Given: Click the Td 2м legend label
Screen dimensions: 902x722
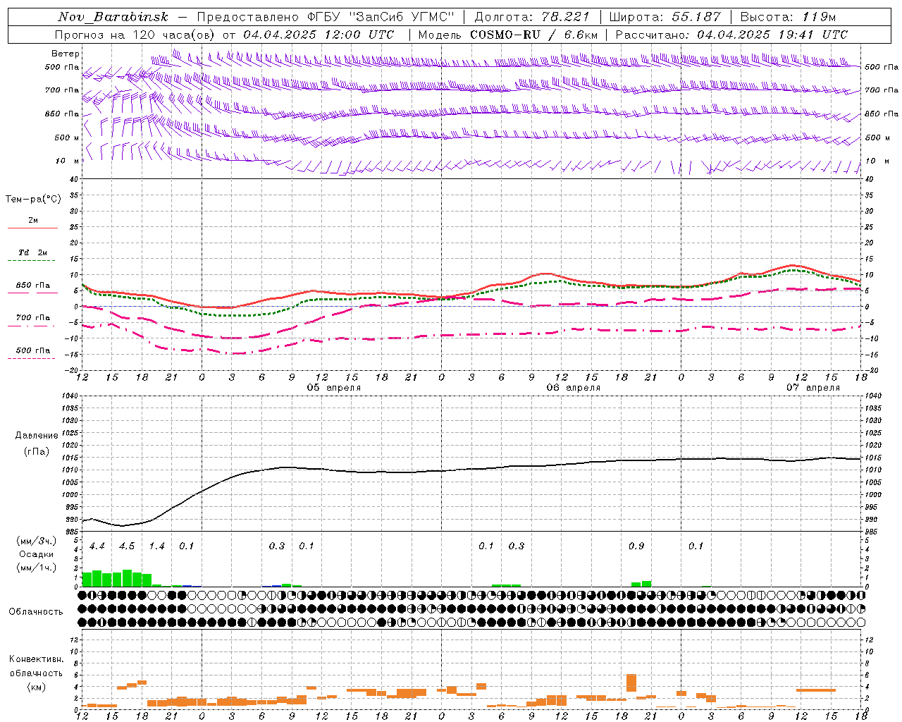Looking at the screenshot, I should [x=33, y=252].
